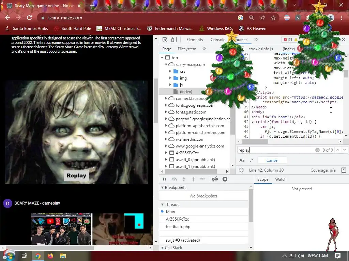349x261 pixels.
Task: Select the Scope tab
Action: click(263, 179)
